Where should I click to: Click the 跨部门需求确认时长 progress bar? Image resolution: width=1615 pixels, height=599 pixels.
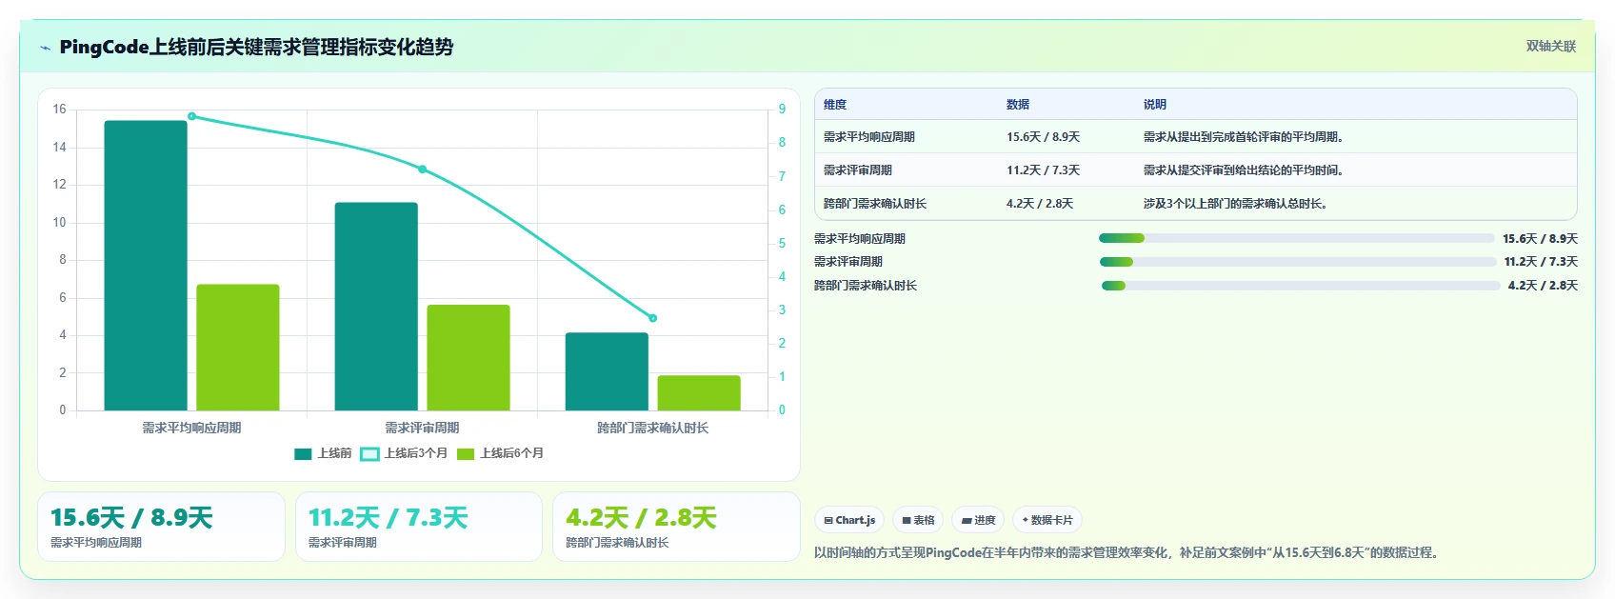point(1300,286)
